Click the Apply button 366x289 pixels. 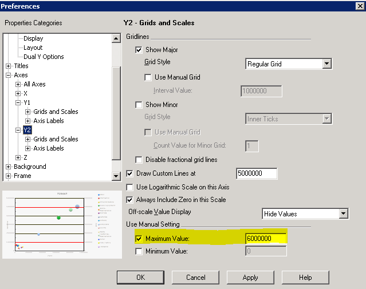pos(250,278)
